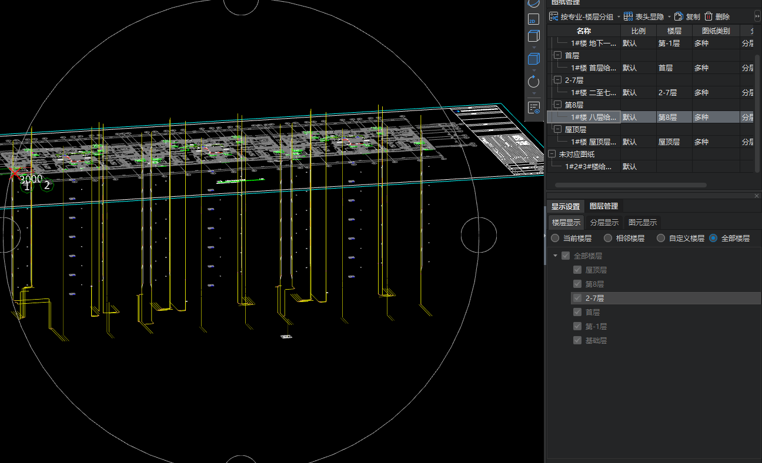Open 图元显示 sub-tab
This screenshot has width=762, height=463.
(x=643, y=222)
